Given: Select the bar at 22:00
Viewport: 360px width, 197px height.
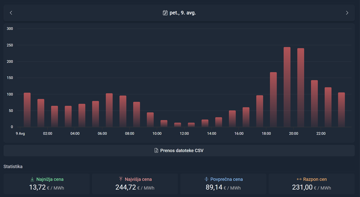Looking at the screenshot, I should click(328, 107).
